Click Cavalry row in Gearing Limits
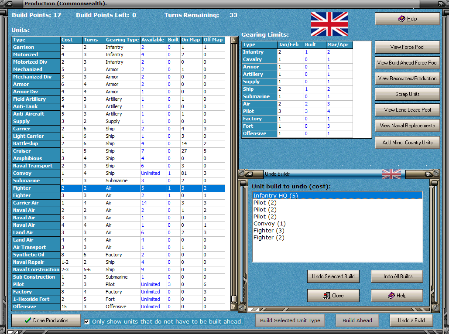Screen dimensions: 449x334 (x=297, y=60)
